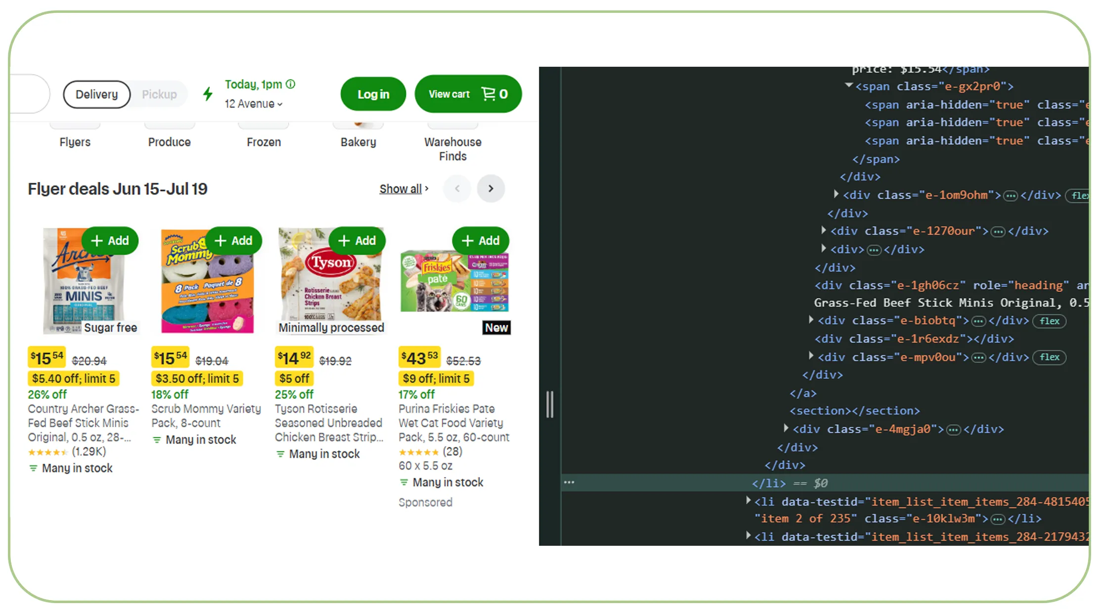Click the $43.53 price tag
This screenshot has width=1099, height=613.
coord(419,357)
